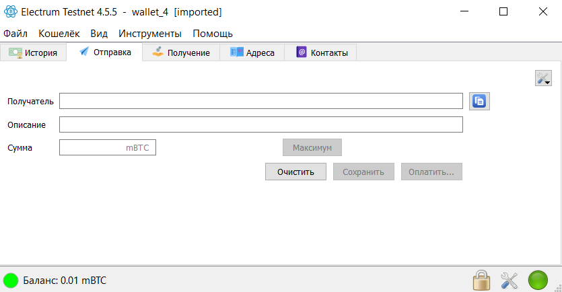Viewport: 562px width, 292px height.
Task: Open the Адреса tab
Action: [252, 52]
